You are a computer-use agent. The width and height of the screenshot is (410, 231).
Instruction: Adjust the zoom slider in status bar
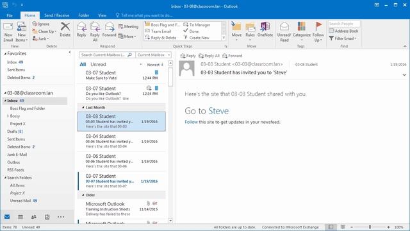(370, 227)
